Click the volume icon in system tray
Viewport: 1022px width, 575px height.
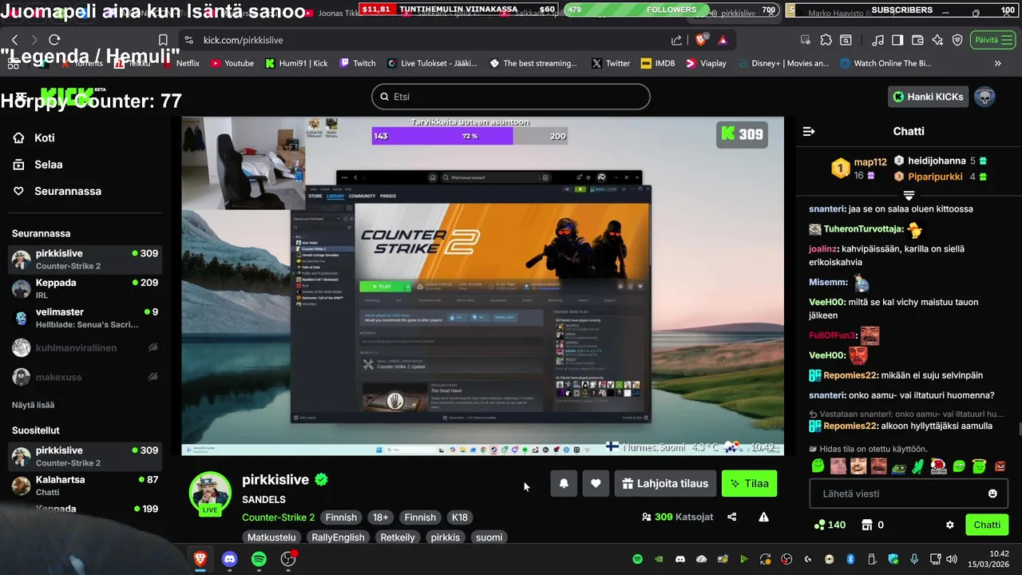pos(951,559)
